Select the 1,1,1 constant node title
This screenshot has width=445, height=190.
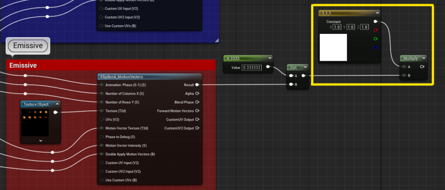(326, 13)
